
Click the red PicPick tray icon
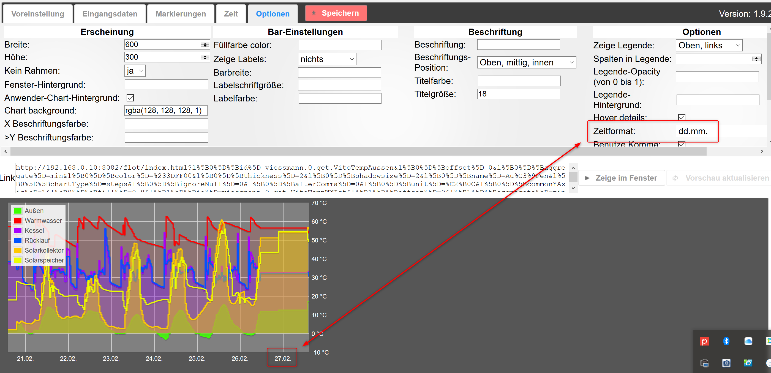pyautogui.click(x=704, y=341)
